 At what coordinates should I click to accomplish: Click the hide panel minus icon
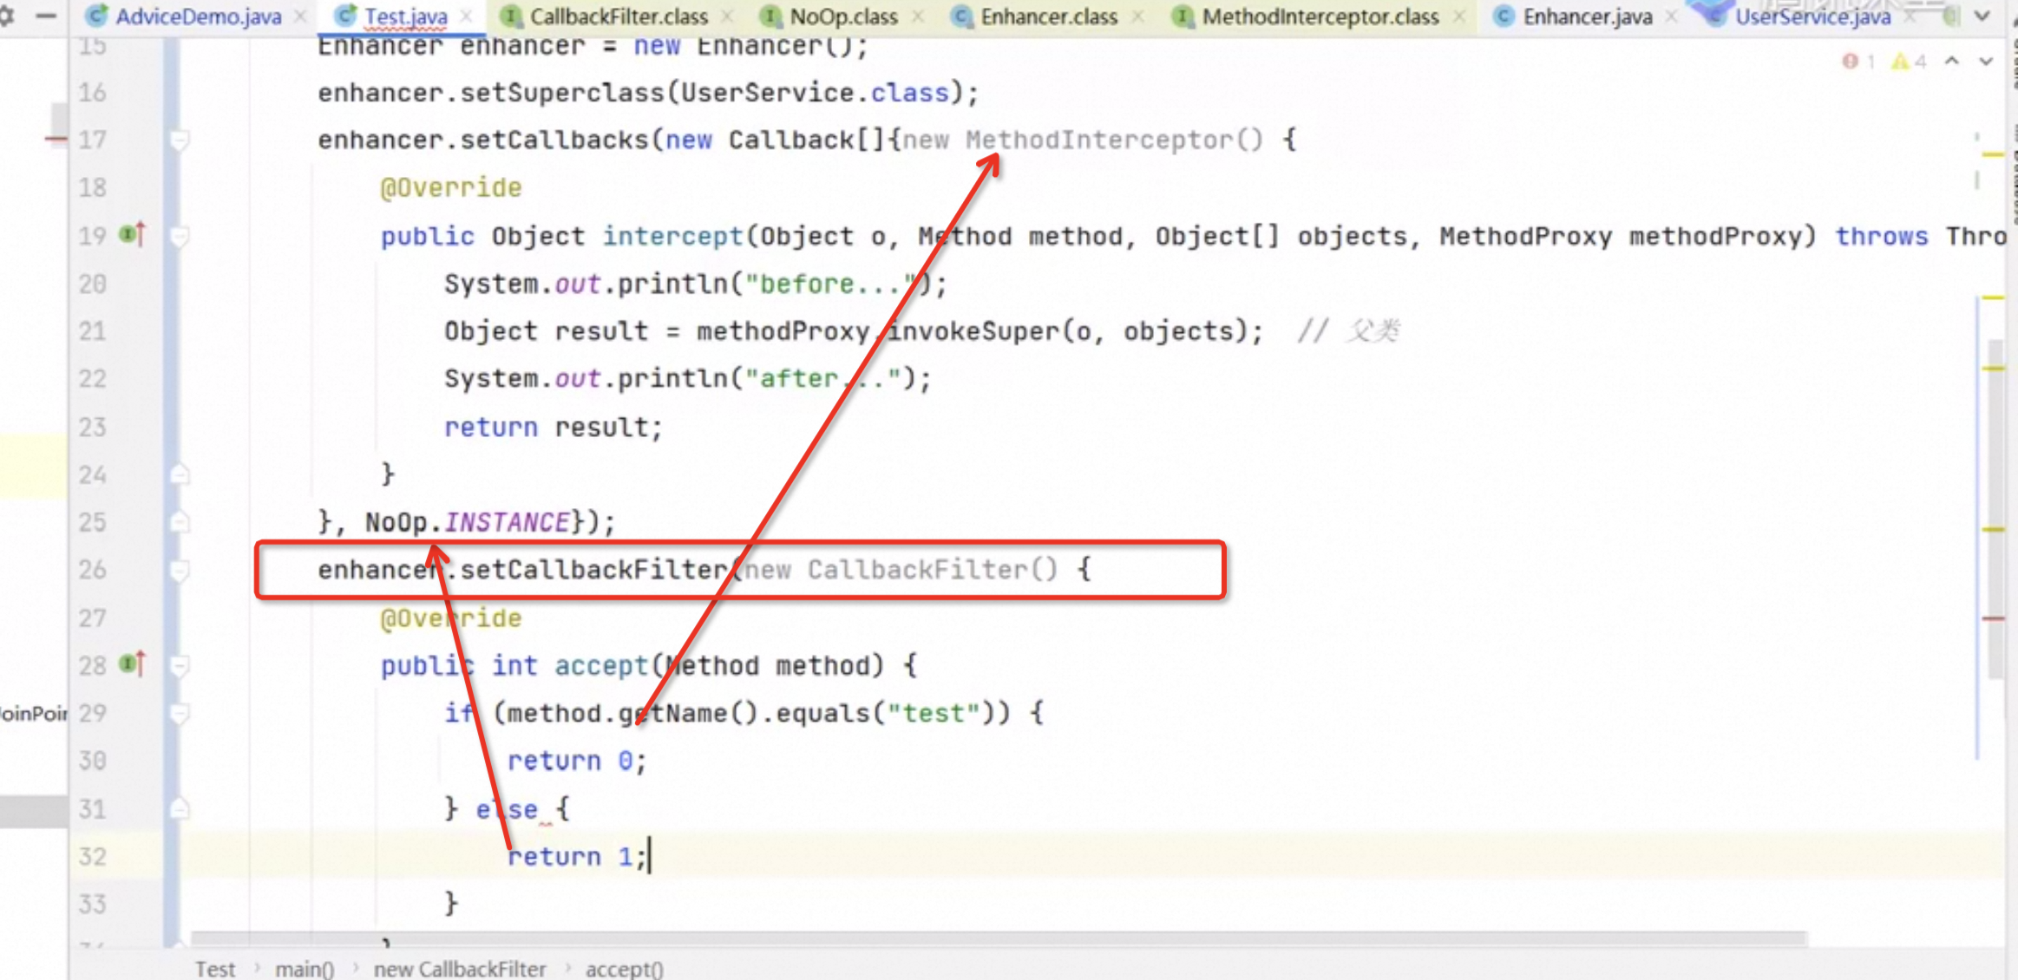tap(47, 16)
